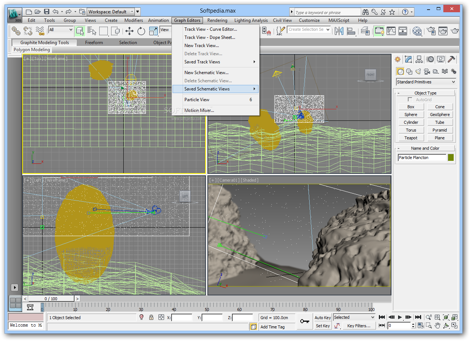Open Create Selection Set dropdown
Screen dimensions: 470x341
[x=309, y=30]
